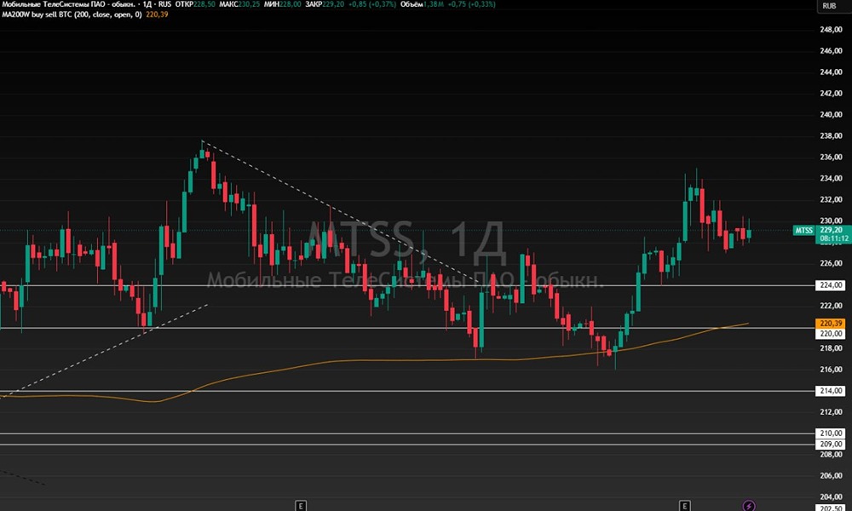This screenshot has width=852, height=511.
Task: Click the orange 220,39 value in indicator legend
Action: (x=157, y=14)
